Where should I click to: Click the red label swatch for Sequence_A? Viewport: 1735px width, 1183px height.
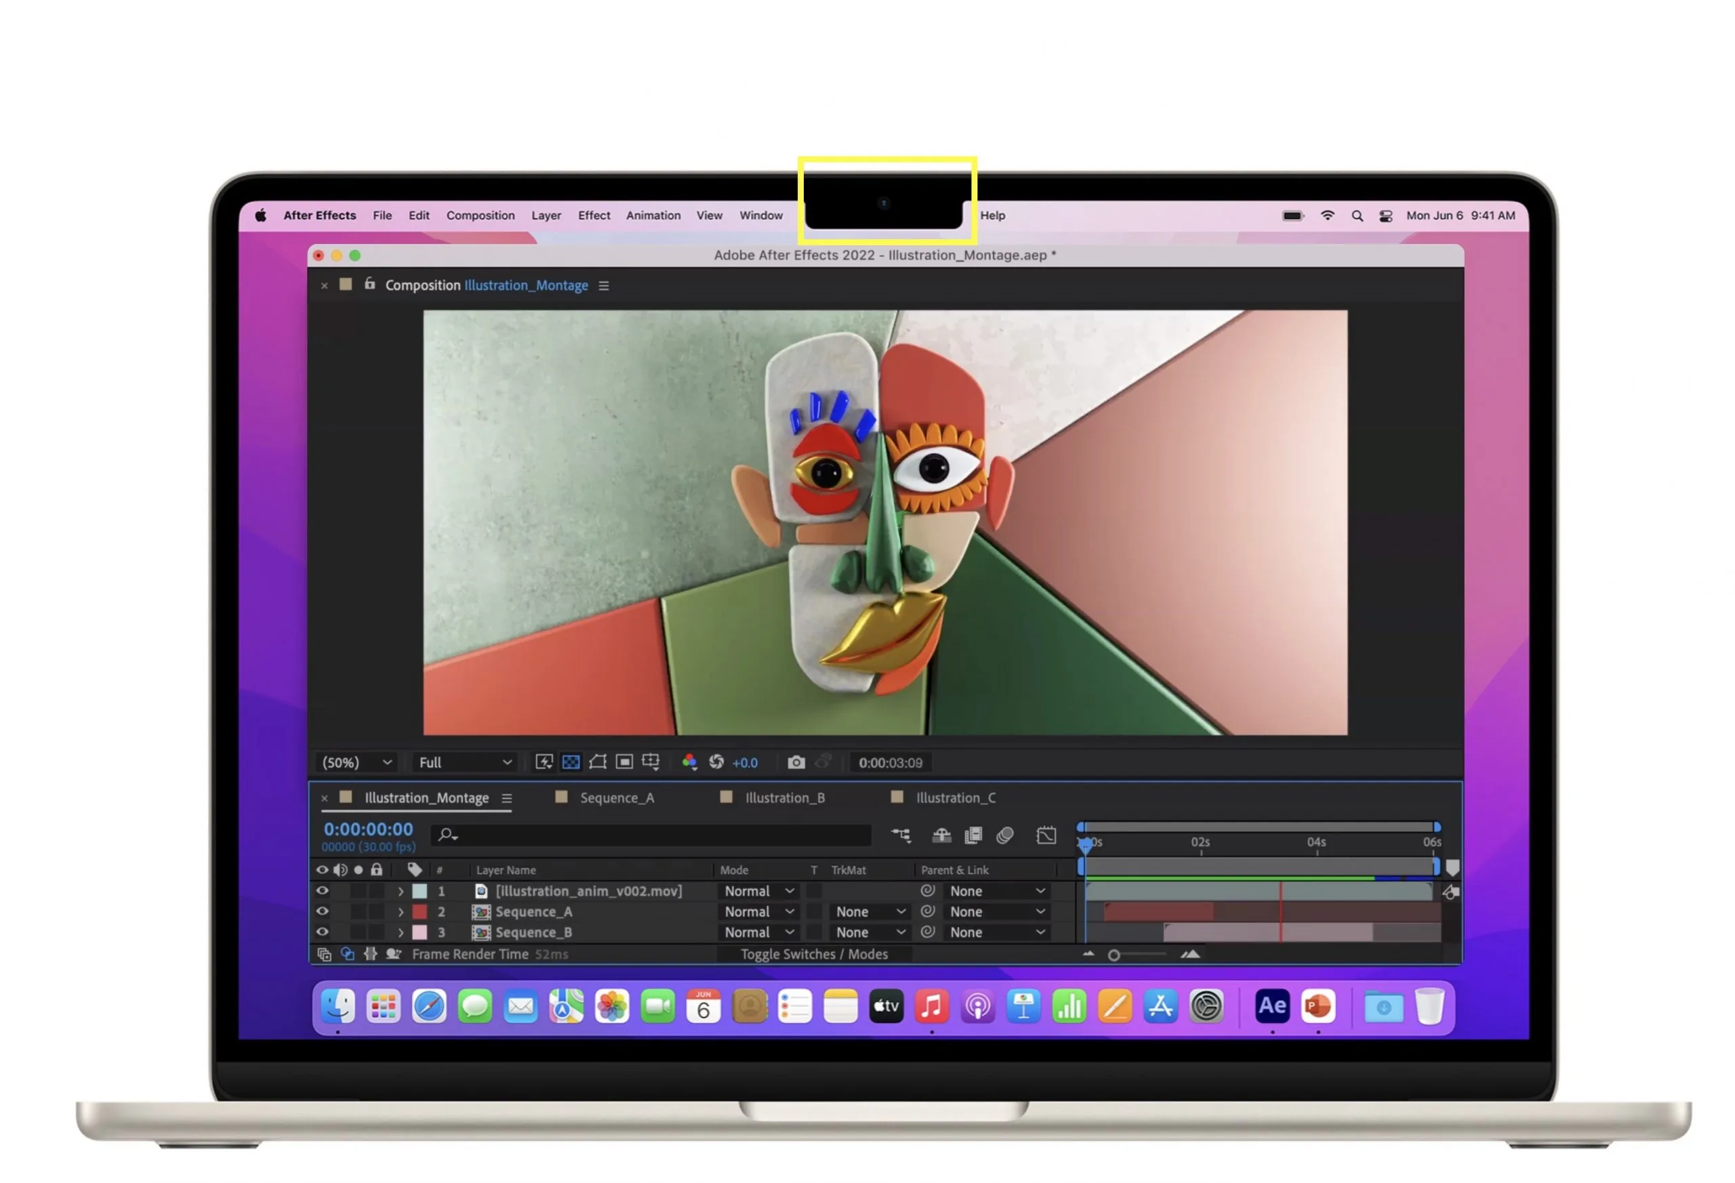click(420, 911)
